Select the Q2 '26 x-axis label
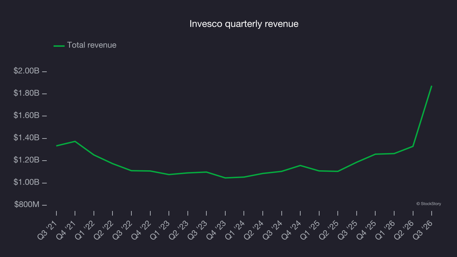Image resolution: width=457 pixels, height=257 pixels. (x=404, y=229)
